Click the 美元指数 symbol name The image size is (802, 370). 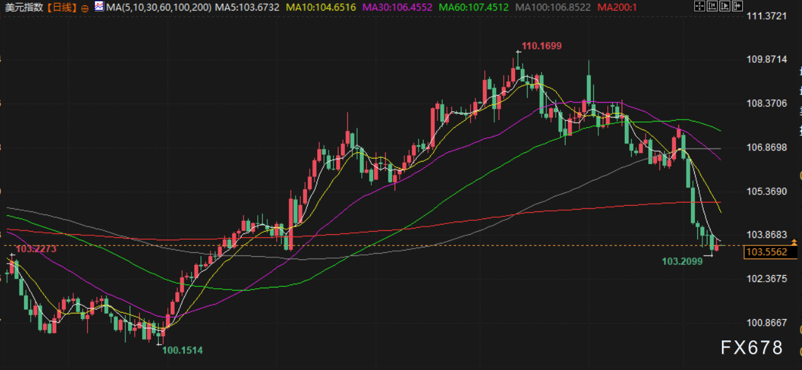point(25,8)
